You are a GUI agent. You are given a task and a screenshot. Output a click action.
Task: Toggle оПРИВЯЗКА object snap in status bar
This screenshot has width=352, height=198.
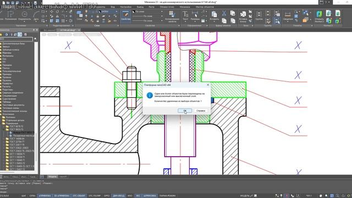45,196
